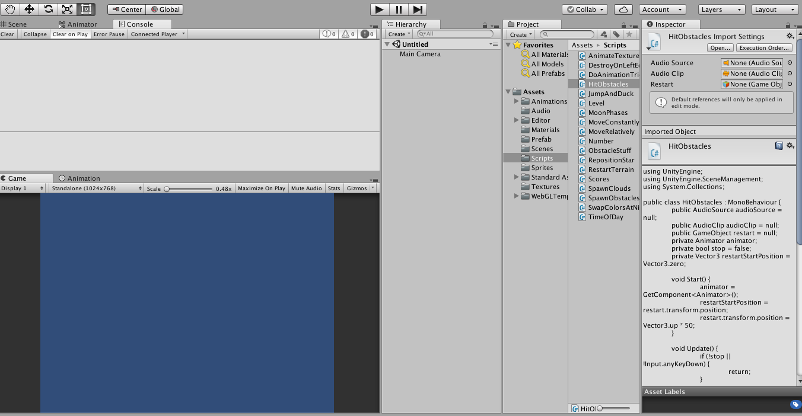
Task: Switch to the Animator tab
Action: coord(78,24)
